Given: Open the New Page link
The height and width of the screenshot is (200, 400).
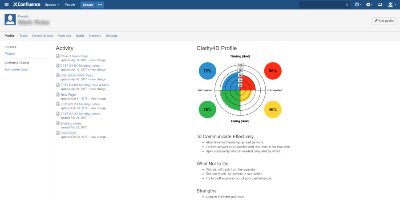Looking at the screenshot, I should point(68,95).
